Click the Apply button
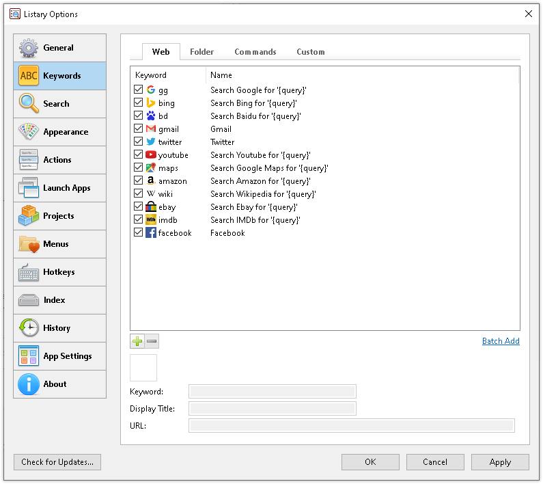Screen dimensions: 543x484 [500, 462]
